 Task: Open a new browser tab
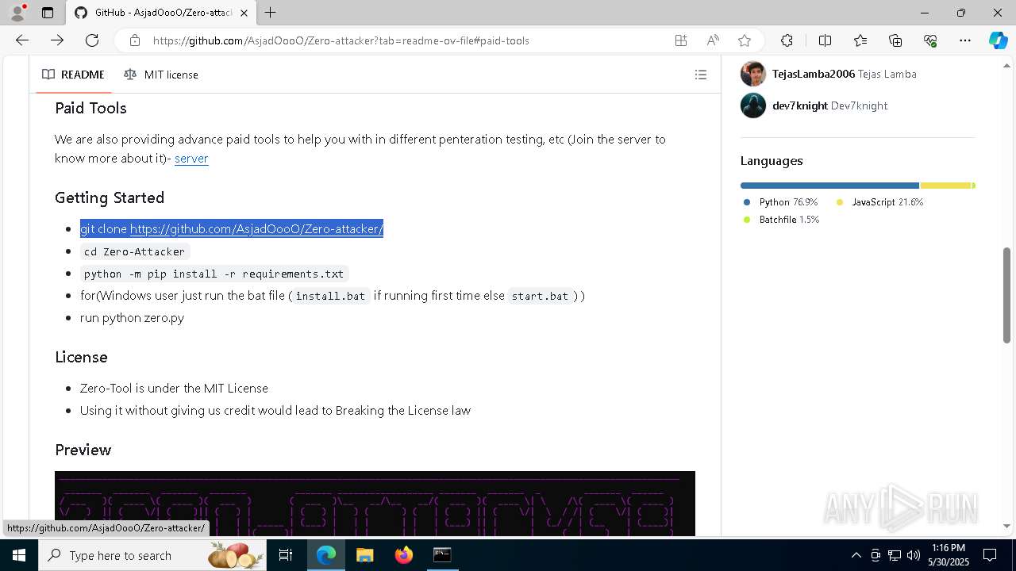(x=271, y=13)
